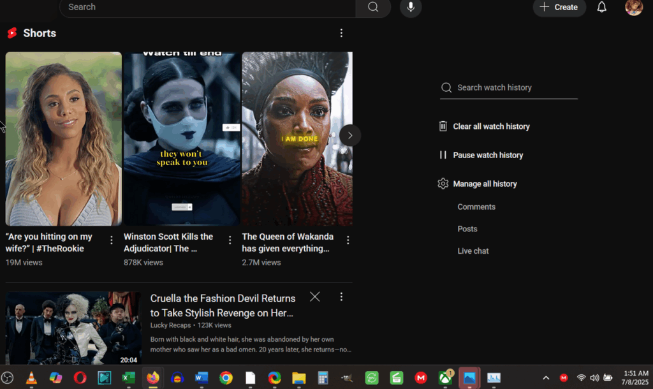Open the headphones audio app on the taskbar

177,378
